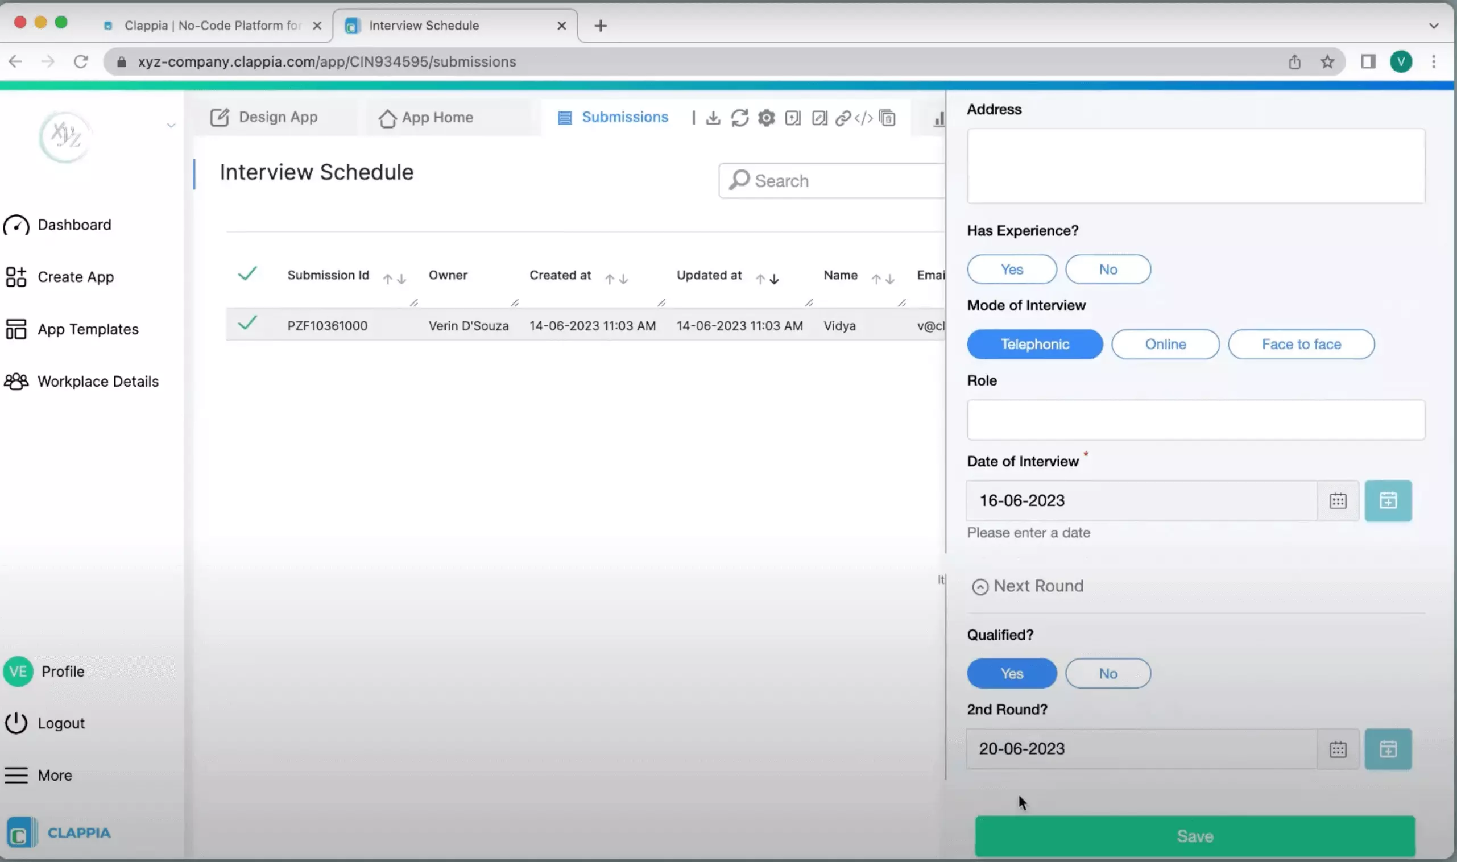Click the analytics bar chart icon
This screenshot has width=1457, height=862.
click(938, 119)
